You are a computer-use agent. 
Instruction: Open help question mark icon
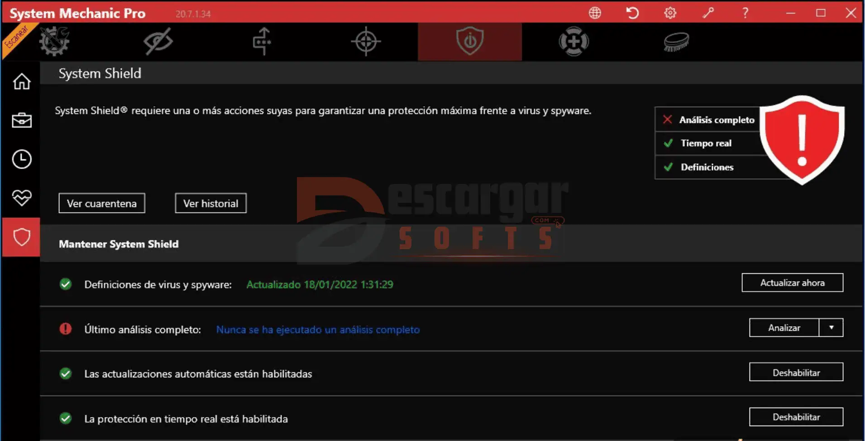point(745,13)
